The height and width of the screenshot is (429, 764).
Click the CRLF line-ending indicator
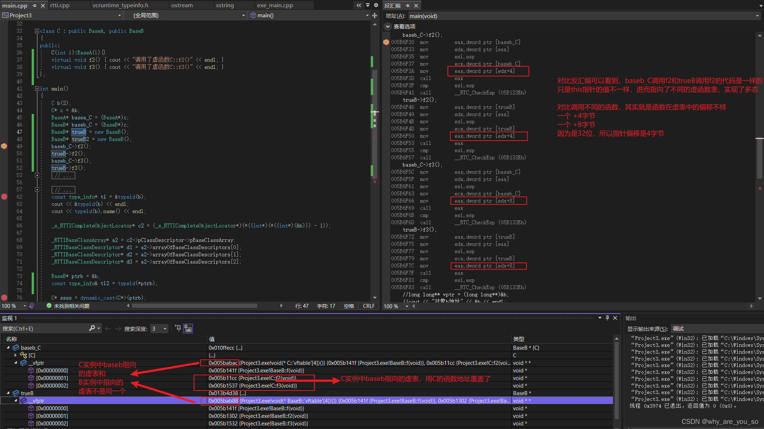pos(368,306)
